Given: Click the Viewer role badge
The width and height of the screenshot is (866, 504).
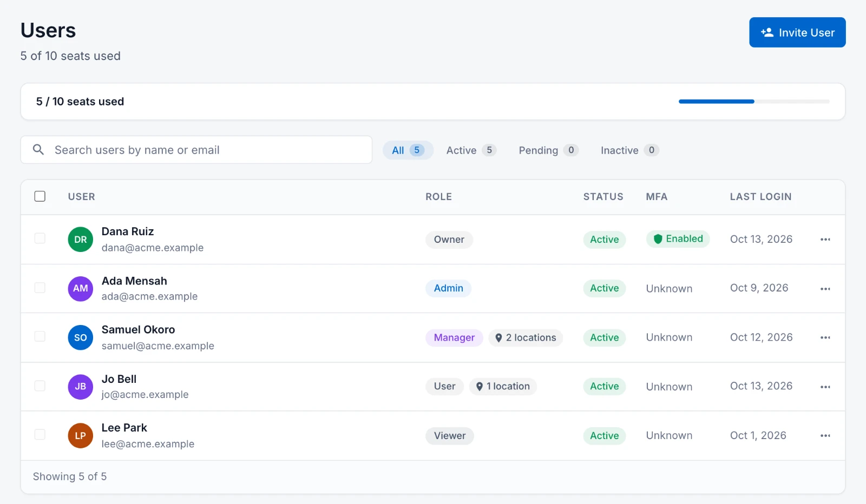Looking at the screenshot, I should click(449, 436).
